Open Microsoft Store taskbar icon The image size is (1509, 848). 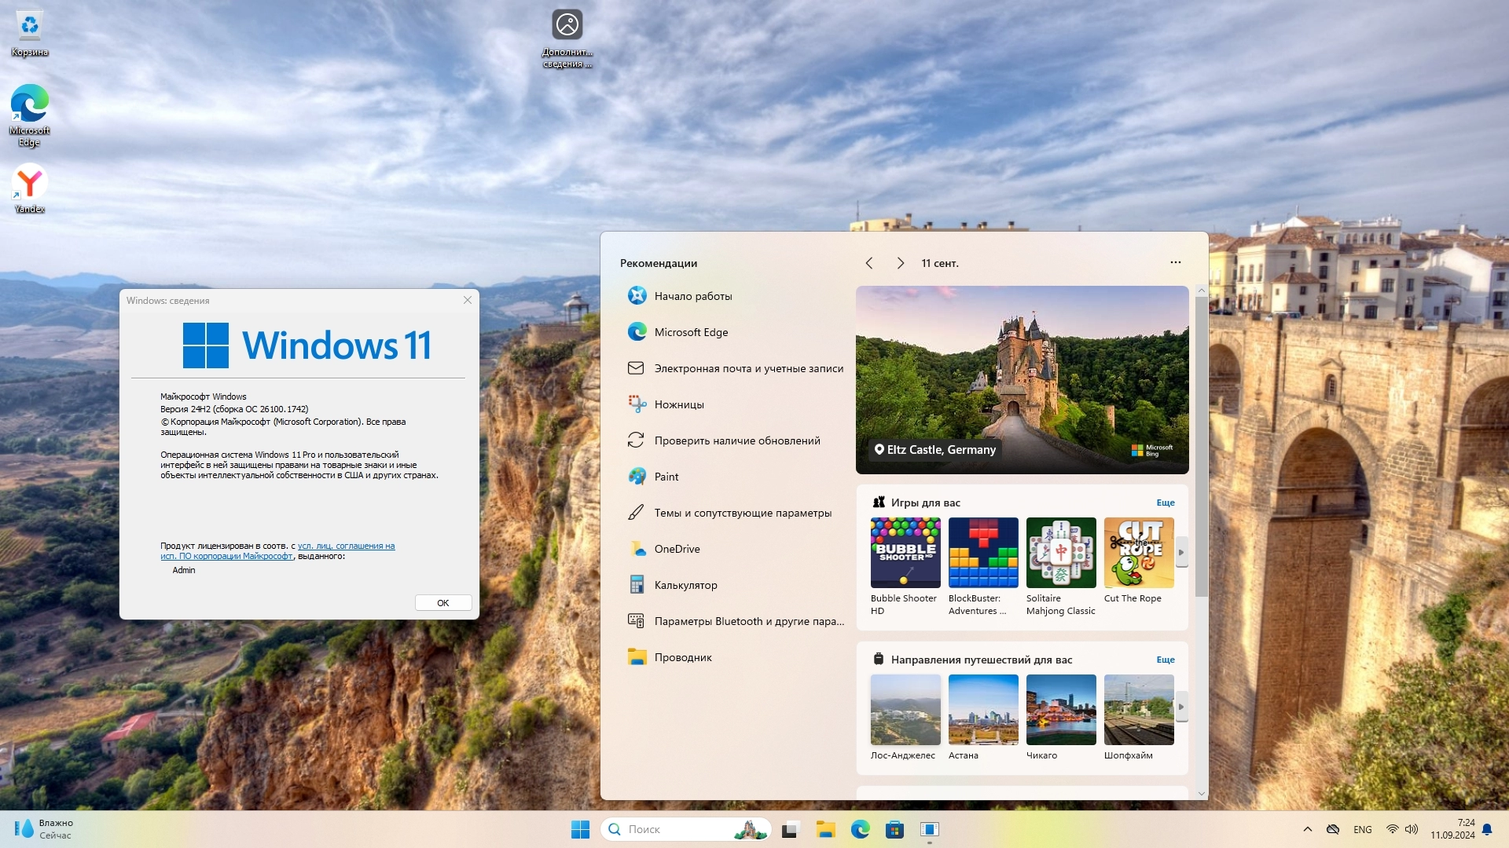point(894,829)
